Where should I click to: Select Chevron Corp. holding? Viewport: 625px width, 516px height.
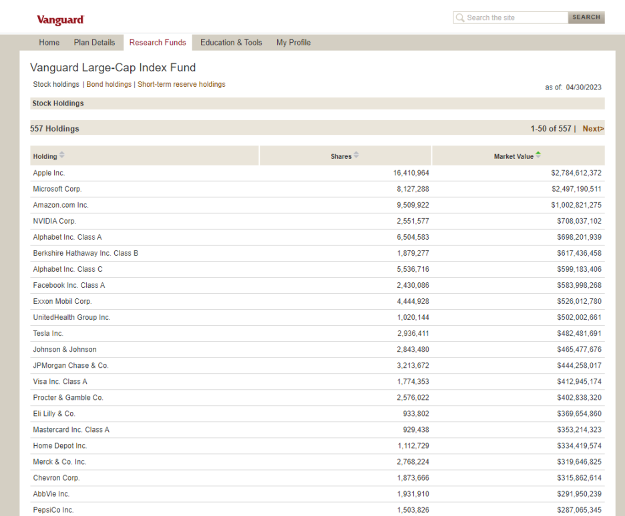56,478
